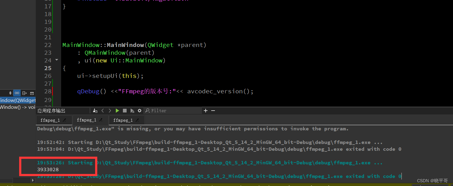
Task: Click the 应用程序输出 pane title
Action: 52,111
